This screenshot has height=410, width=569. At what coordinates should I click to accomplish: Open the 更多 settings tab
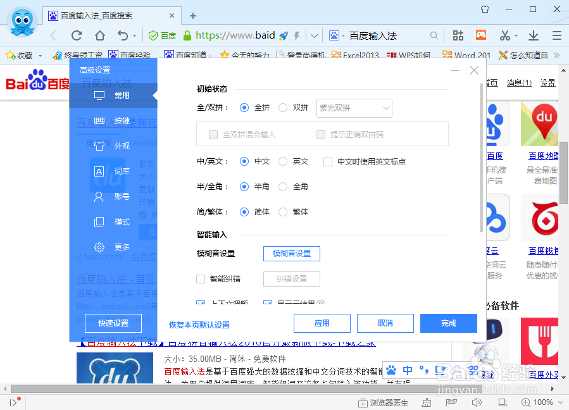click(x=113, y=247)
